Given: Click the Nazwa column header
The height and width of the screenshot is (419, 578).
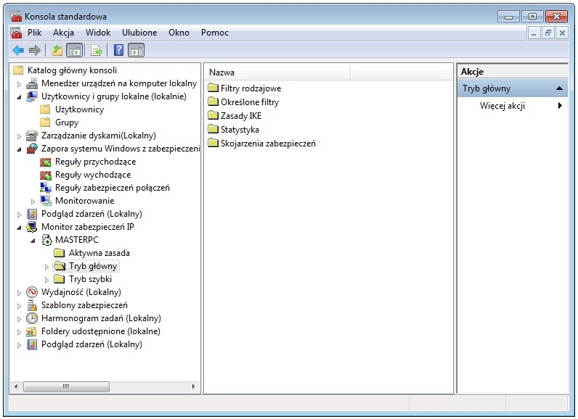Looking at the screenshot, I should pyautogui.click(x=277, y=72).
